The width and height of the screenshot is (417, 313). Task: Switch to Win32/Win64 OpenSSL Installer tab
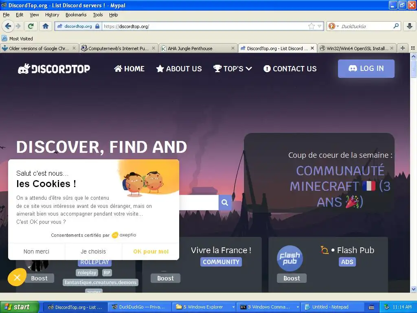356,48
